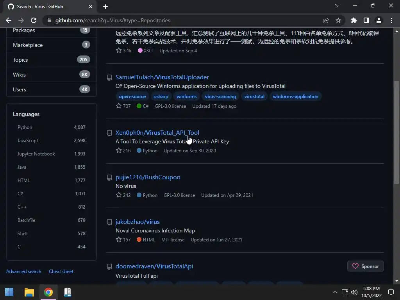Open the jakobzhao/virus repository

(x=137, y=222)
